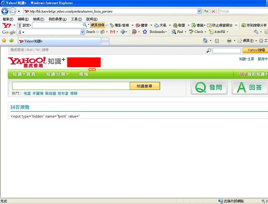Open the 檢視(V) menu

pyautogui.click(x=38, y=19)
